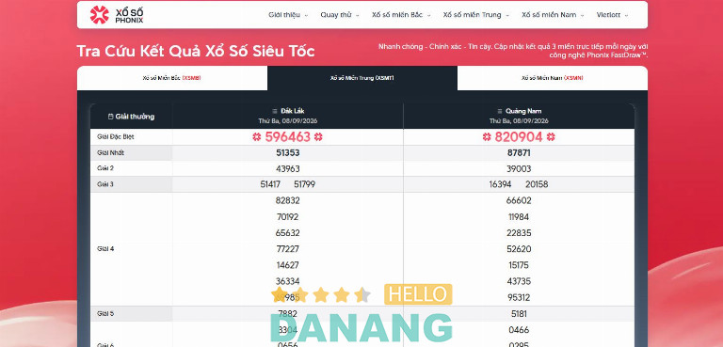Expand the Quay thử menu

coord(340,15)
